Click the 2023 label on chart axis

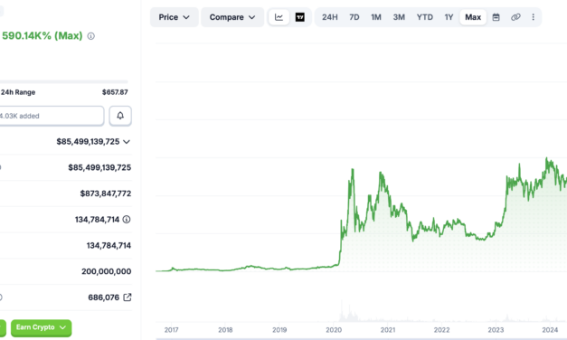tap(496, 330)
